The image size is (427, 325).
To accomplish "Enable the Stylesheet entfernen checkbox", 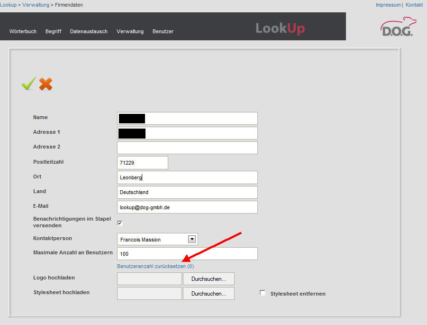I will click(263, 293).
